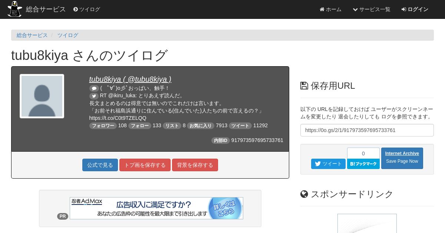Click the floppy disk icon by 保存用URL
Viewport: 445px width, 233px height.
point(304,86)
